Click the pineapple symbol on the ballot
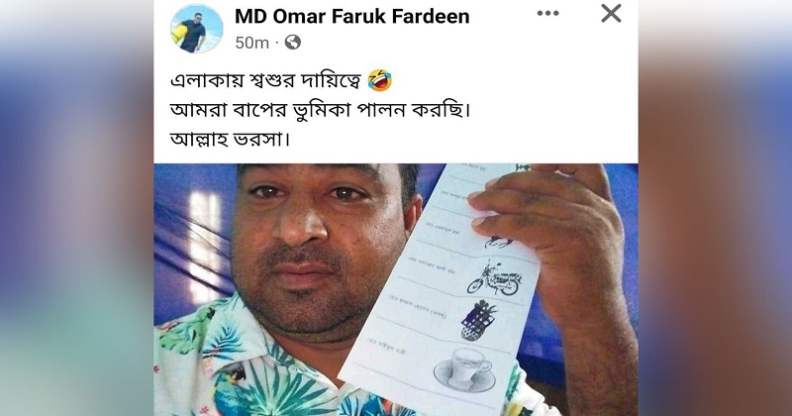The width and height of the screenshot is (792, 416). coord(478,320)
